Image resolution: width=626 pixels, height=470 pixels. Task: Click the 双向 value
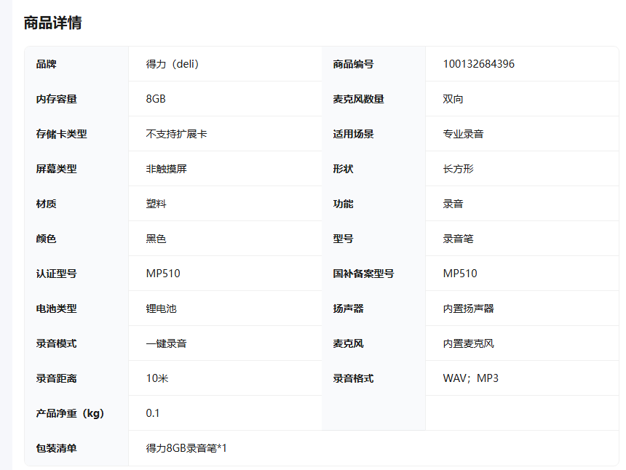453,99
